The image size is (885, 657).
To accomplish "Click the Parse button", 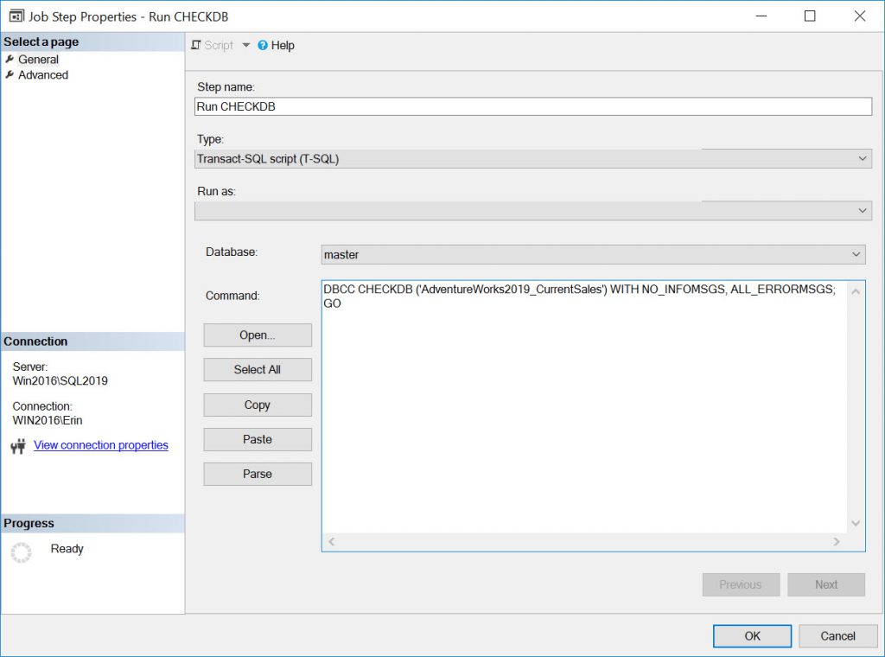I will pos(257,473).
